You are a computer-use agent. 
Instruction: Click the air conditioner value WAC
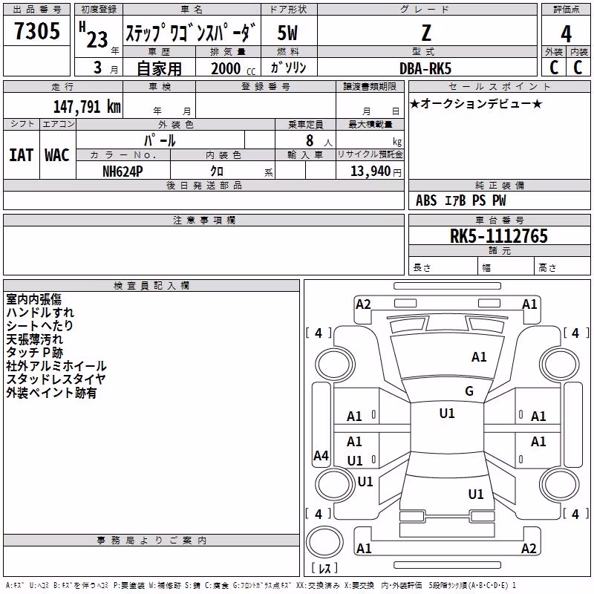point(57,155)
